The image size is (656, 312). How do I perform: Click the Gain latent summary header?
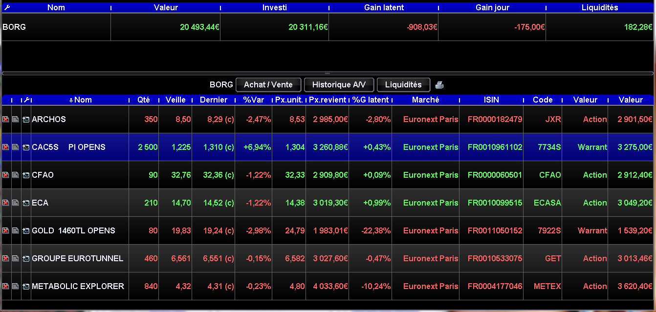(384, 7)
